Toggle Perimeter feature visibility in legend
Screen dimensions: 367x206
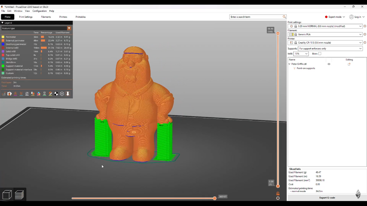11,37
